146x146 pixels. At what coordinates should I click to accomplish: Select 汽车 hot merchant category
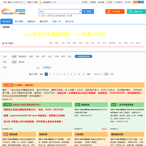pyautogui.click(x=120, y=43)
